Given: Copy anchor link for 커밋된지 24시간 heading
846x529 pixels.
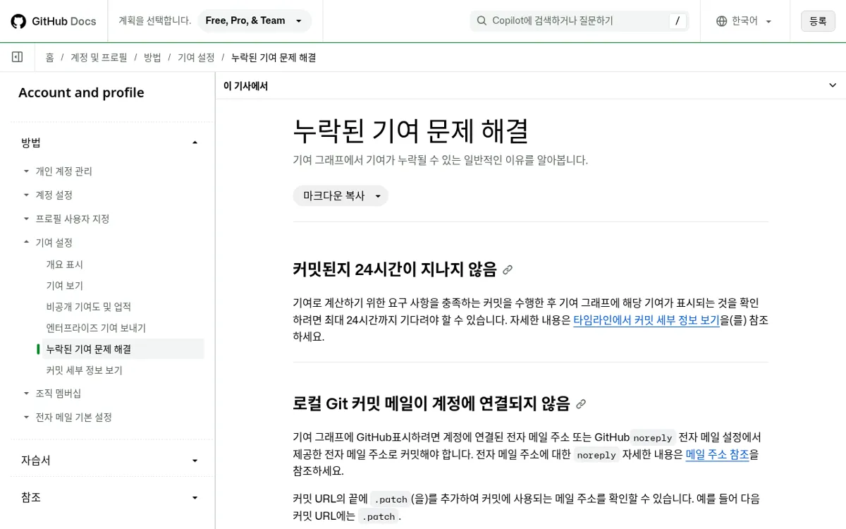Looking at the screenshot, I should click(508, 270).
